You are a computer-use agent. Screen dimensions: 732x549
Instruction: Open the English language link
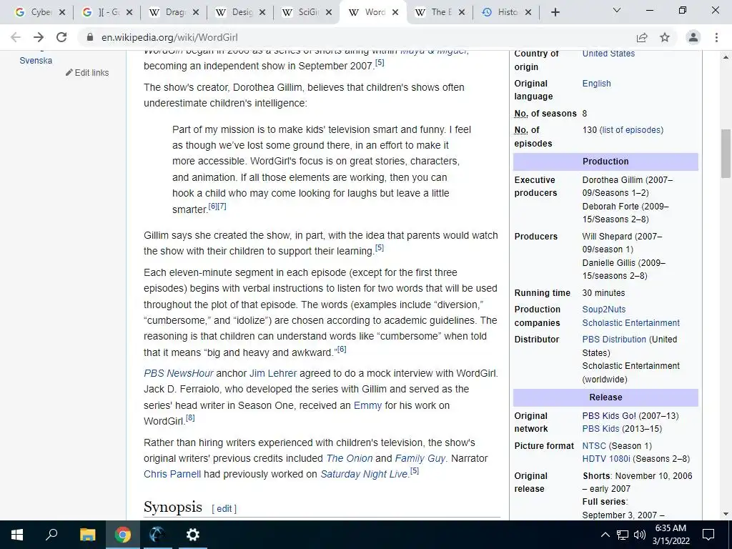[x=596, y=84]
